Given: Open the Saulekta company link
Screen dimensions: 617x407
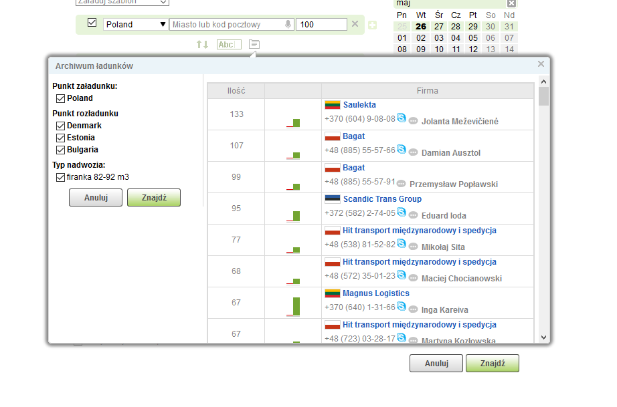Looking at the screenshot, I should (359, 105).
